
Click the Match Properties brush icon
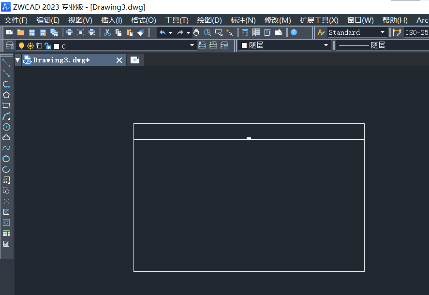(x=141, y=32)
